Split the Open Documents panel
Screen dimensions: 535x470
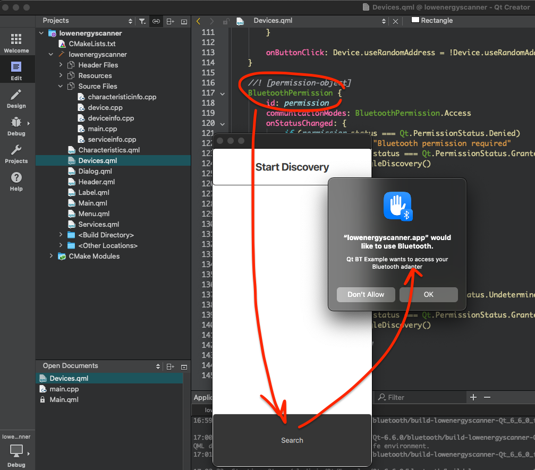click(170, 366)
